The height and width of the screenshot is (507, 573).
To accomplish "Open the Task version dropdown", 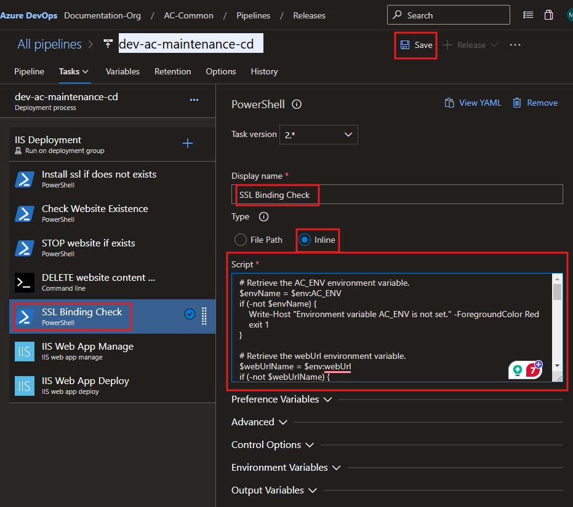I will (318, 135).
